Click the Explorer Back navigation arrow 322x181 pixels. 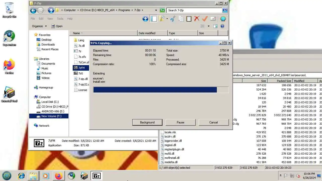pyautogui.click(x=33, y=10)
